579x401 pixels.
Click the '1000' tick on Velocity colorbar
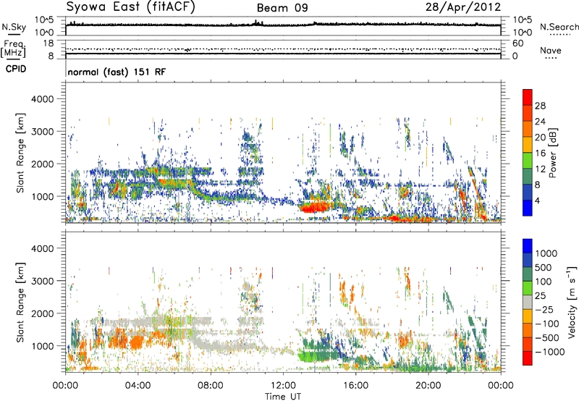point(546,253)
